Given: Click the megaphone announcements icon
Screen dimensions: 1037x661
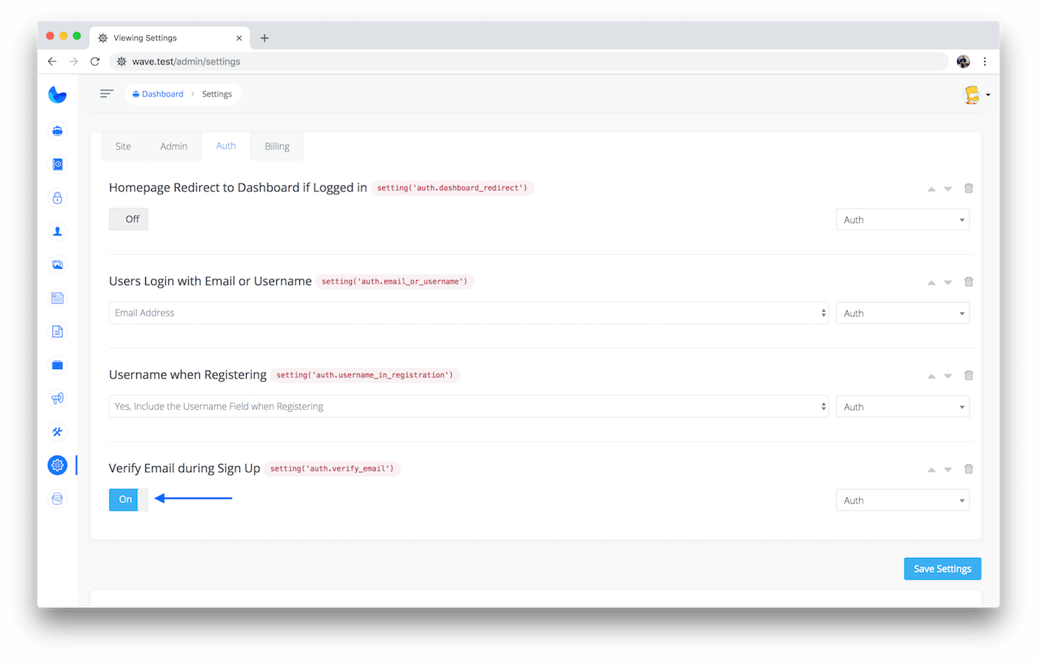Looking at the screenshot, I should click(x=57, y=398).
